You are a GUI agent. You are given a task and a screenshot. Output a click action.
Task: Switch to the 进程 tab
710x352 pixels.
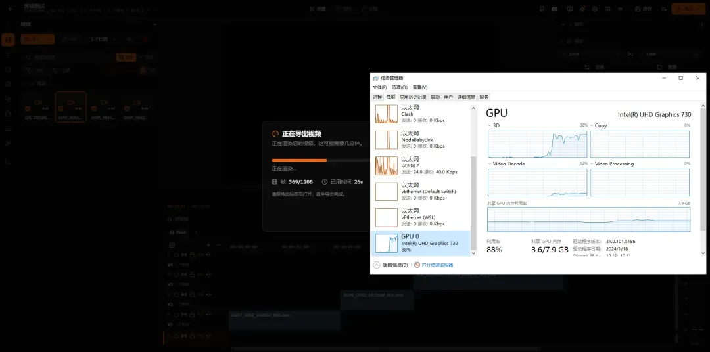377,97
